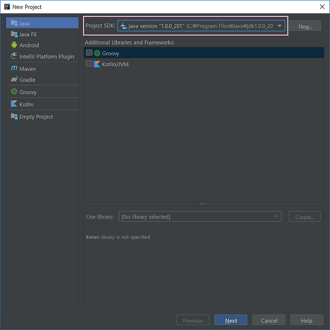Click the 'Kotlin/JVM' text in frameworks list
Screen dimensions: 330x330
click(x=115, y=65)
